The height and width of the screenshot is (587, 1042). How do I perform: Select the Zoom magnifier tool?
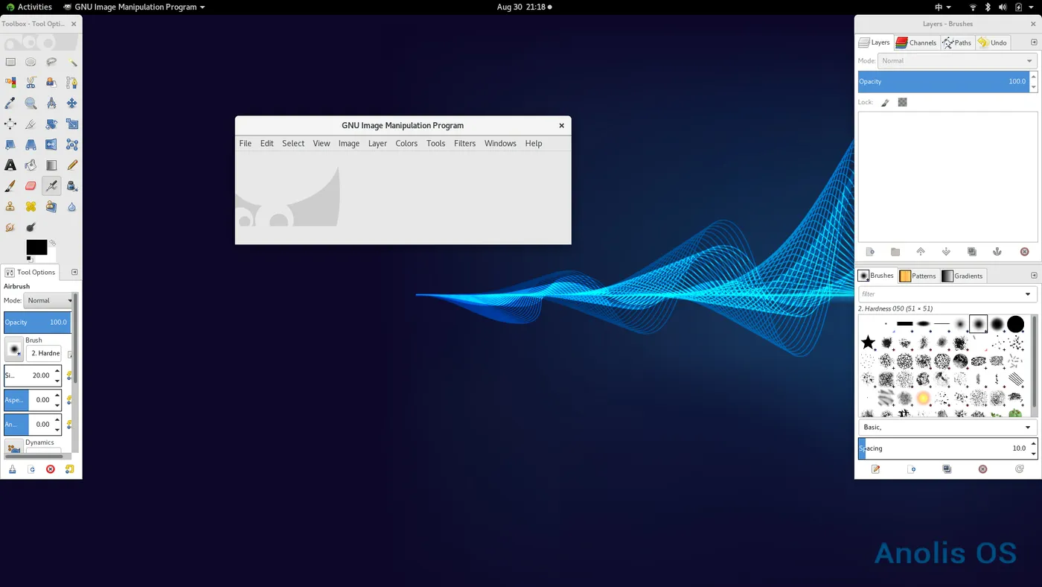[31, 104]
